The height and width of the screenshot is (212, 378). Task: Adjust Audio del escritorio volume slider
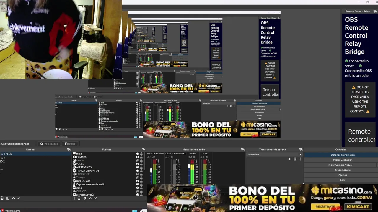[151, 170]
